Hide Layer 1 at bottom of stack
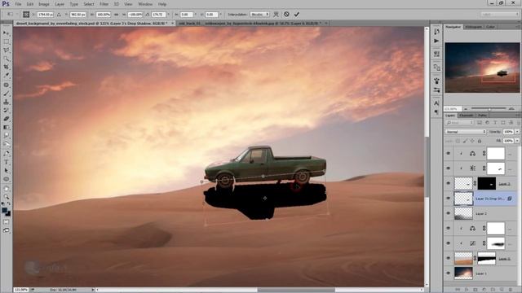 pyautogui.click(x=448, y=273)
